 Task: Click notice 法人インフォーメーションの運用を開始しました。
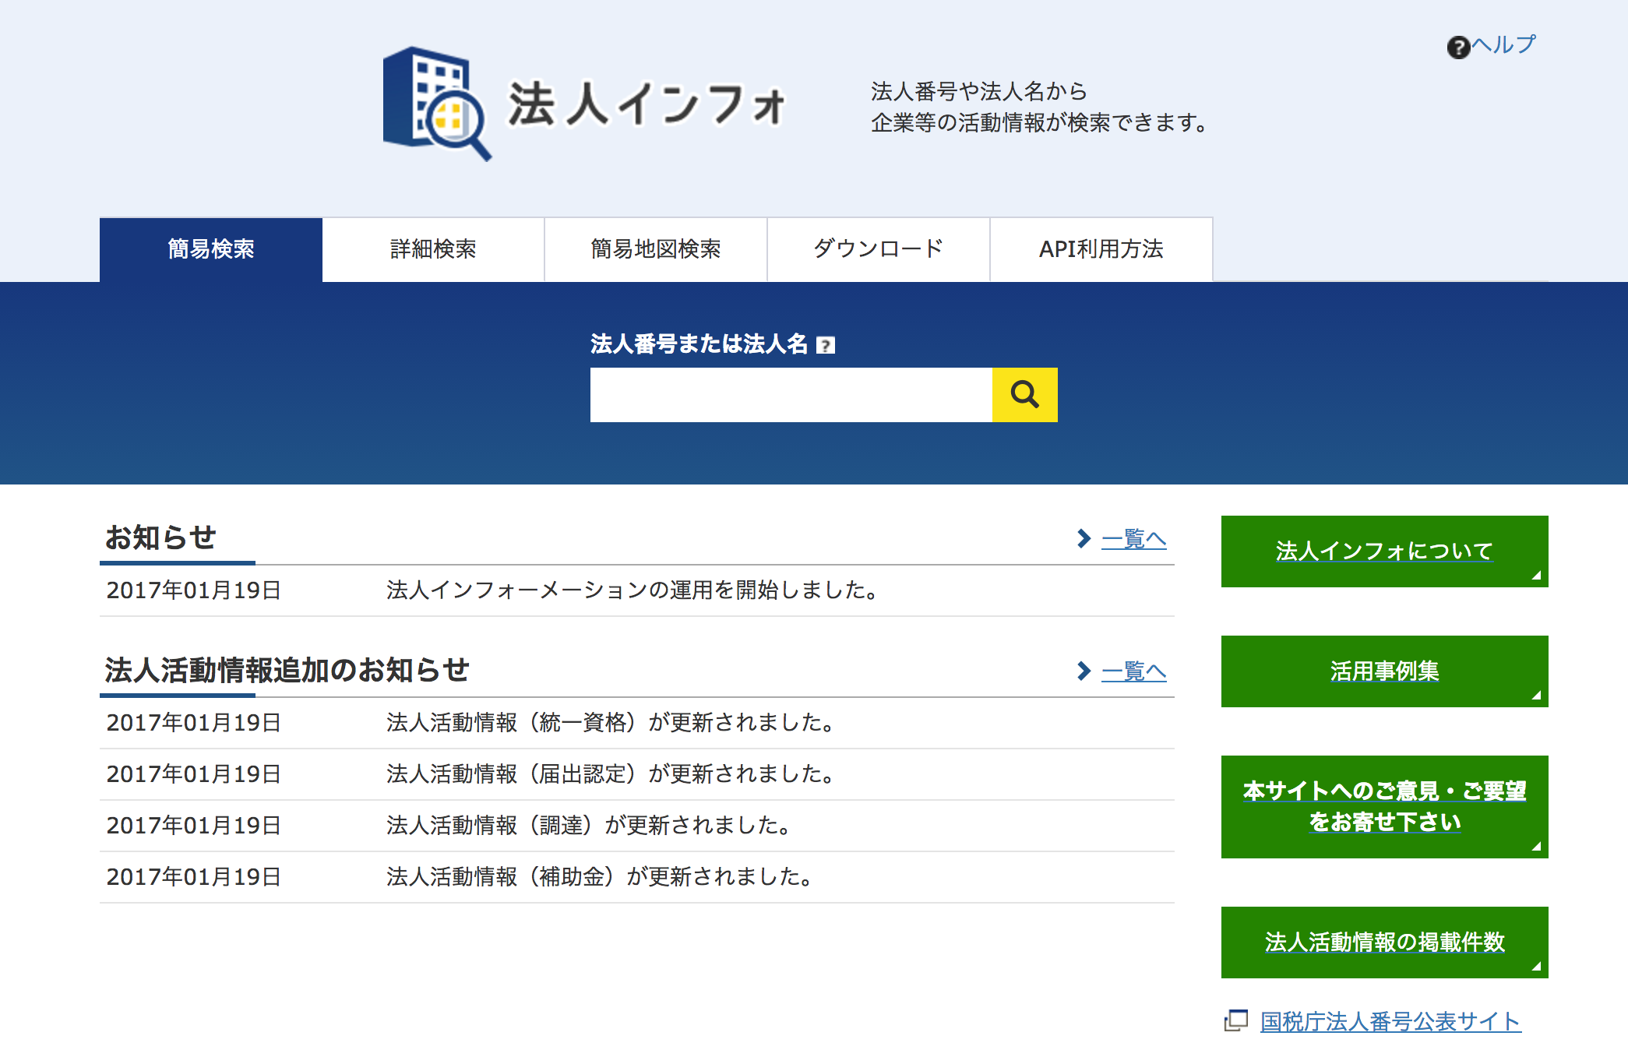click(632, 590)
